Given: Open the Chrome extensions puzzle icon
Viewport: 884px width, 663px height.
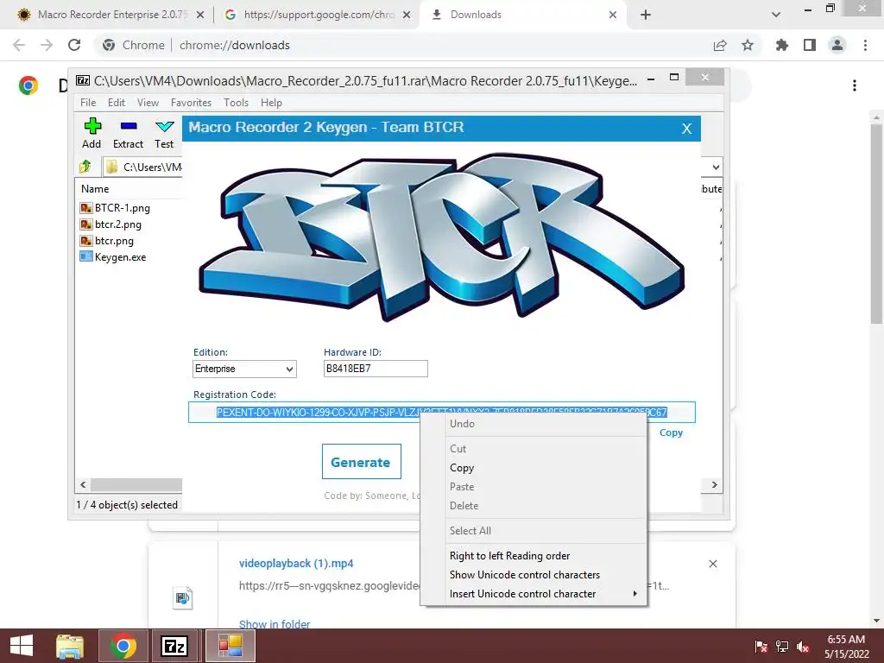Looking at the screenshot, I should (781, 45).
